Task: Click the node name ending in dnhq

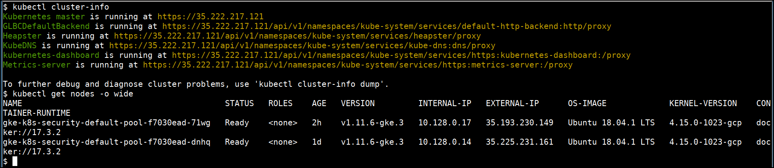Action: pyautogui.click(x=107, y=142)
